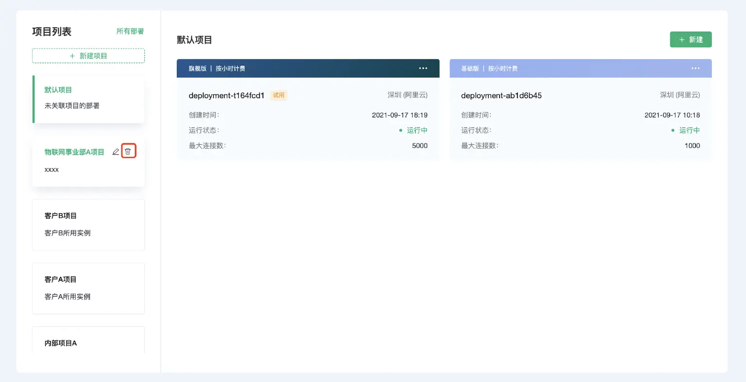Open the 所有部署 link

click(x=130, y=31)
